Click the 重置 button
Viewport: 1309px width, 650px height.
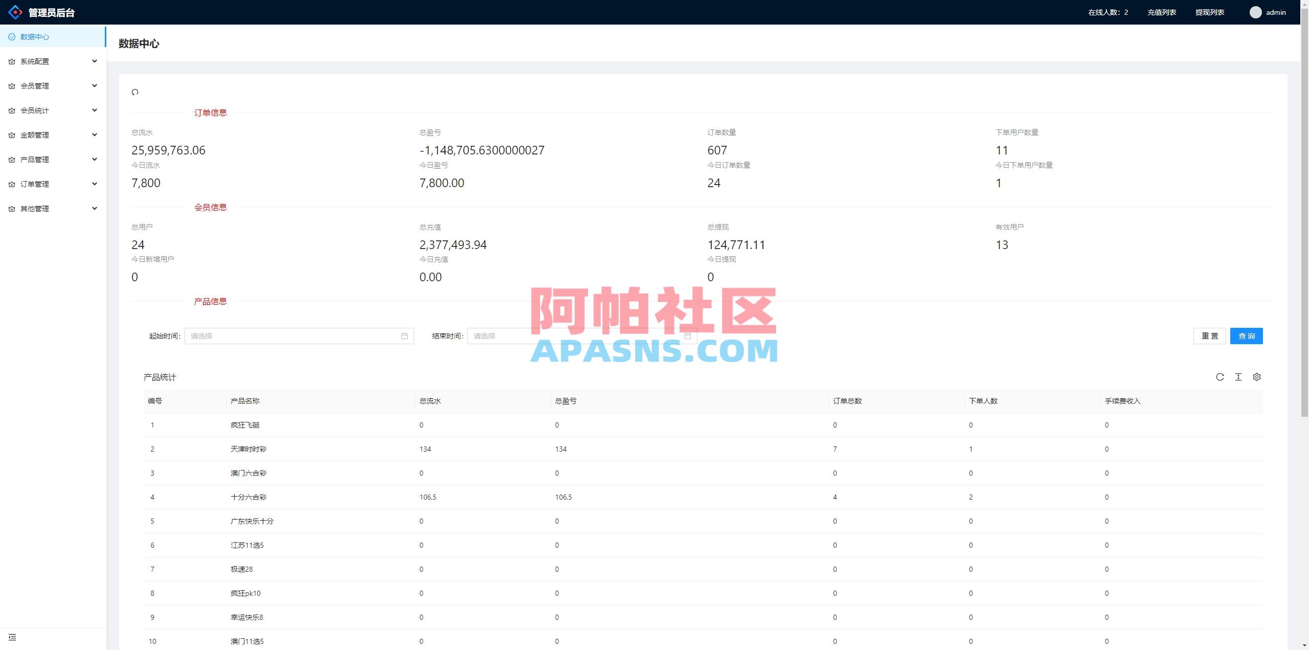click(1209, 336)
